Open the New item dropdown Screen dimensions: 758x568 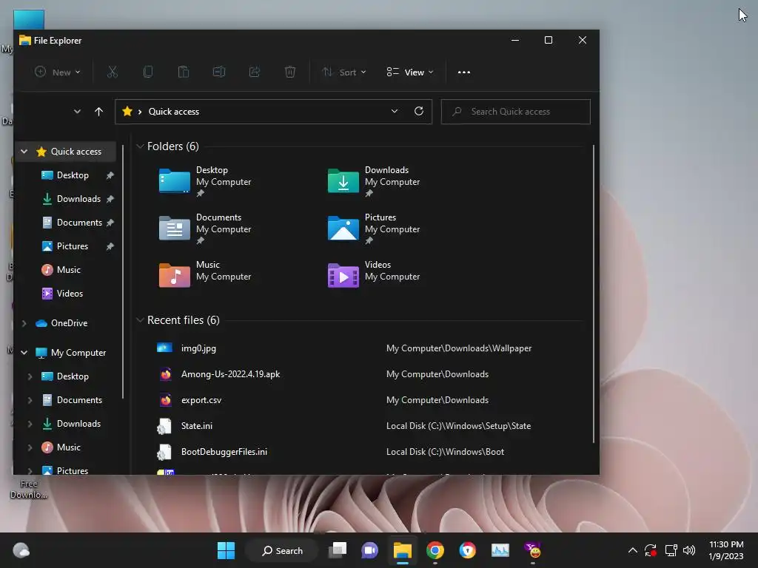click(58, 72)
